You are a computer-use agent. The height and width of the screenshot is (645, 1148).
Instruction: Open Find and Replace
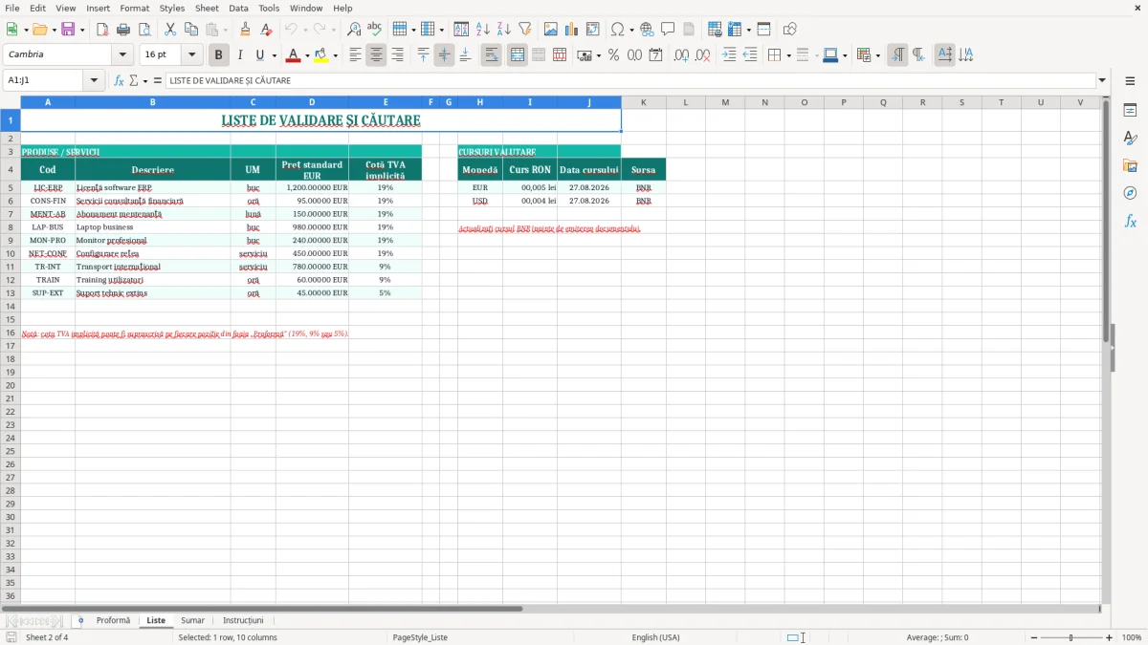354,30
